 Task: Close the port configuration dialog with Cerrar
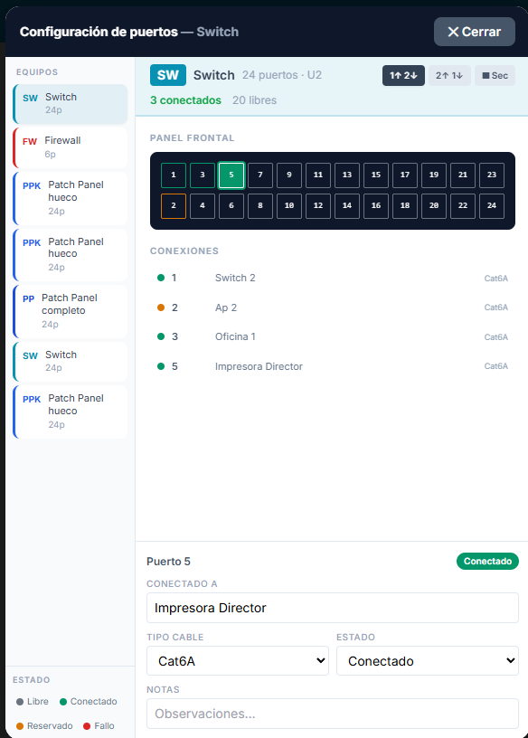tap(475, 32)
